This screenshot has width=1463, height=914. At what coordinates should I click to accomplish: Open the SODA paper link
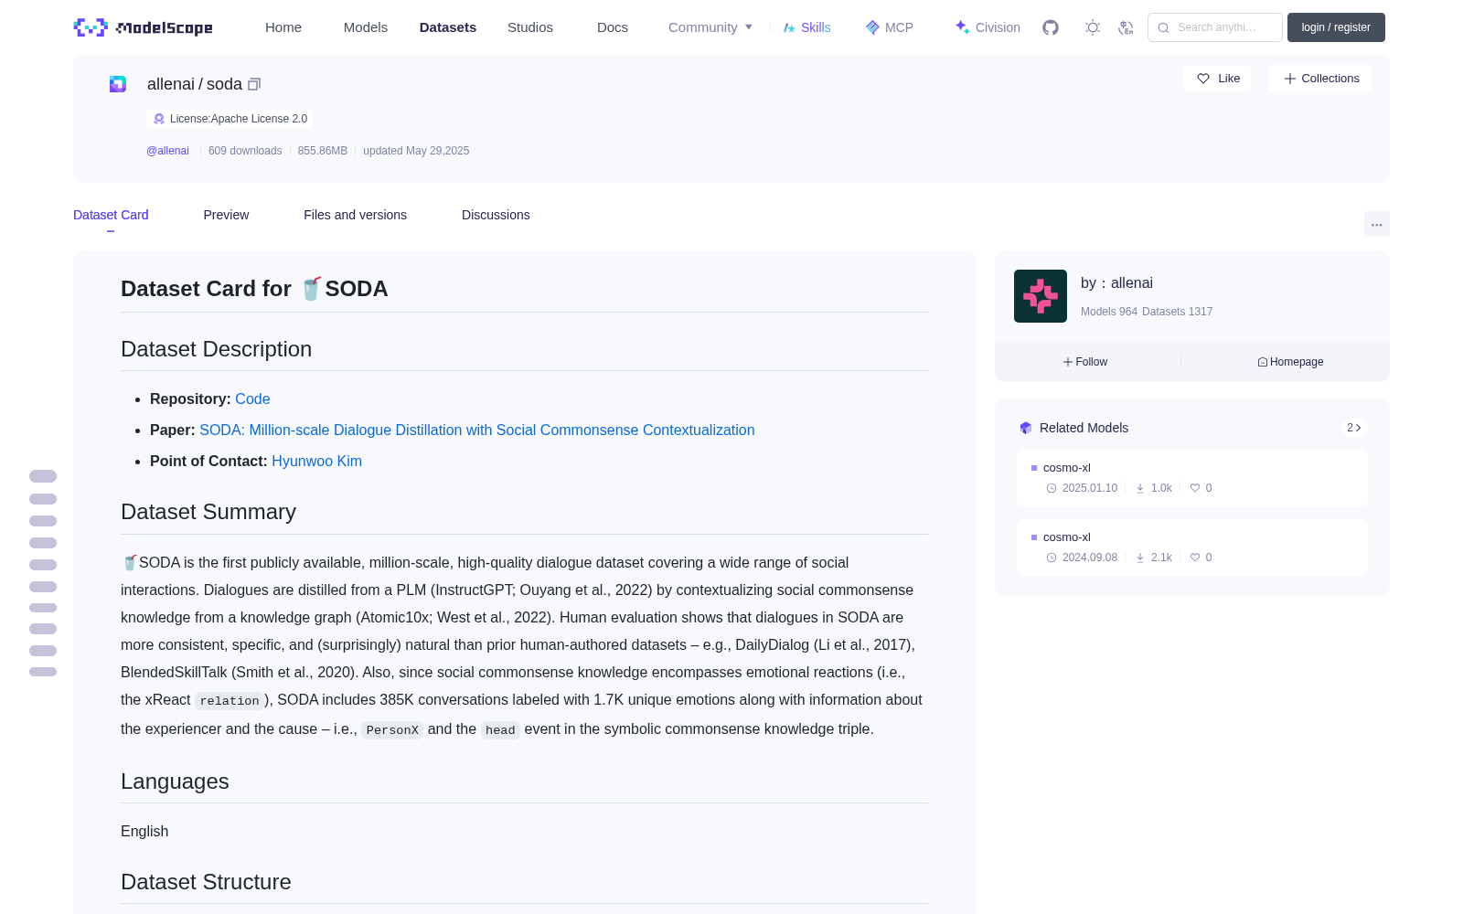(477, 430)
